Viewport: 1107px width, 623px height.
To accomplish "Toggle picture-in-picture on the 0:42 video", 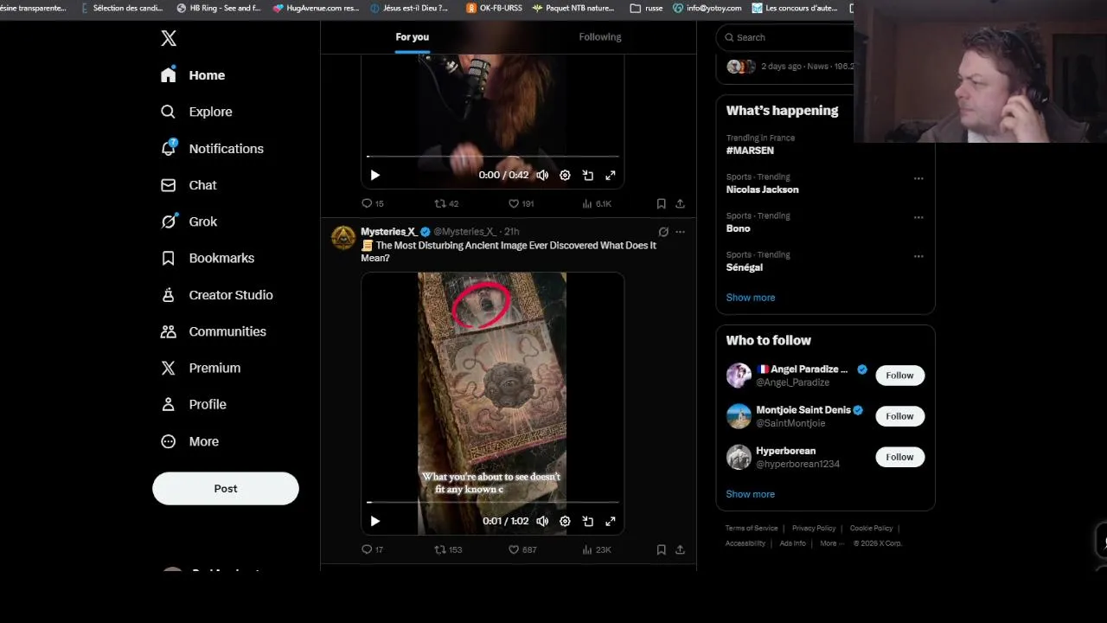I will (x=588, y=175).
